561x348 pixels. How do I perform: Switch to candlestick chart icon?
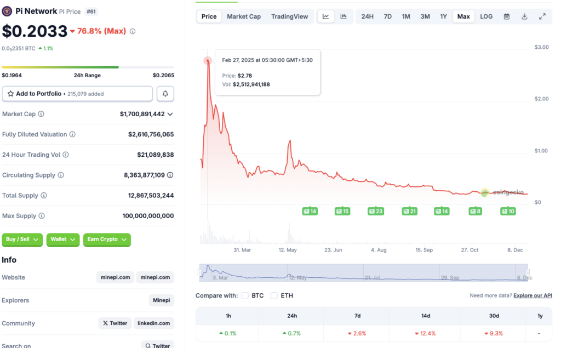pos(344,16)
